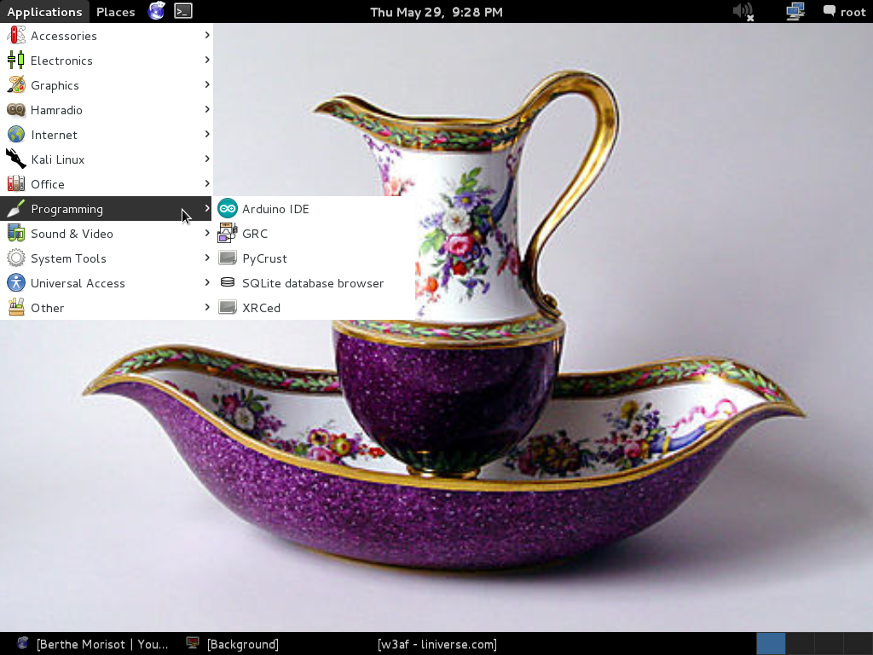Click the Electronics category icon
This screenshot has height=655, width=873.
coord(16,61)
